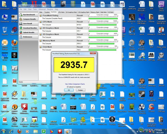Switch to the Memory Mark tab
Screen dimensions: 167x134
tap(95, 12)
